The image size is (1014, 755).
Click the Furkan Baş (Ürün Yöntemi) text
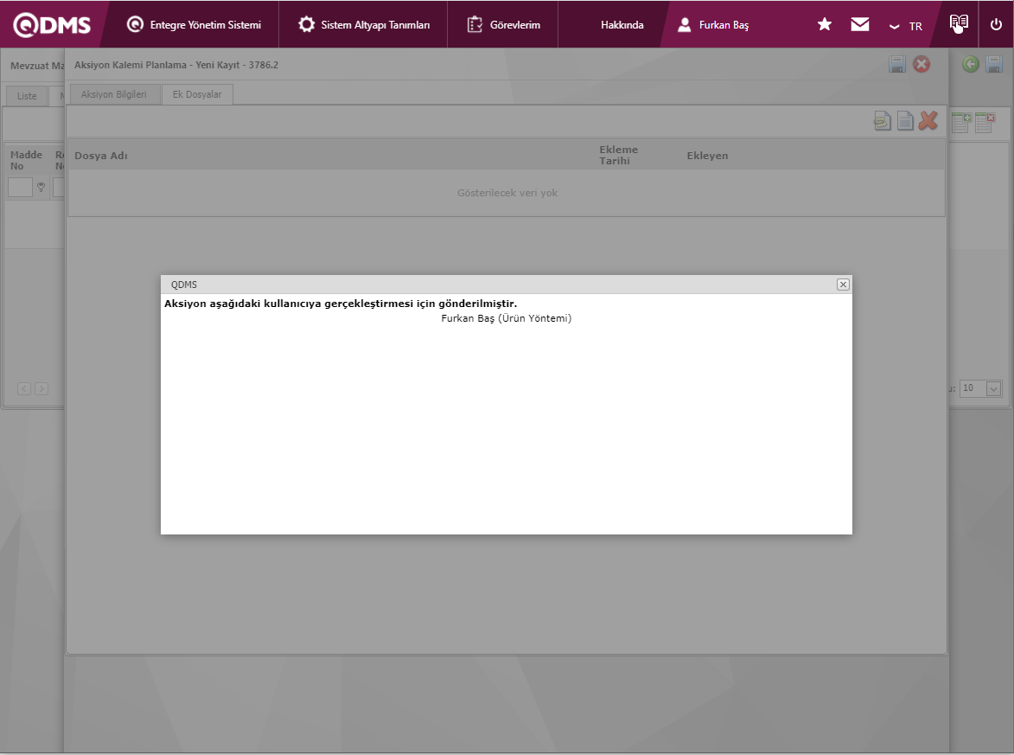(x=507, y=318)
